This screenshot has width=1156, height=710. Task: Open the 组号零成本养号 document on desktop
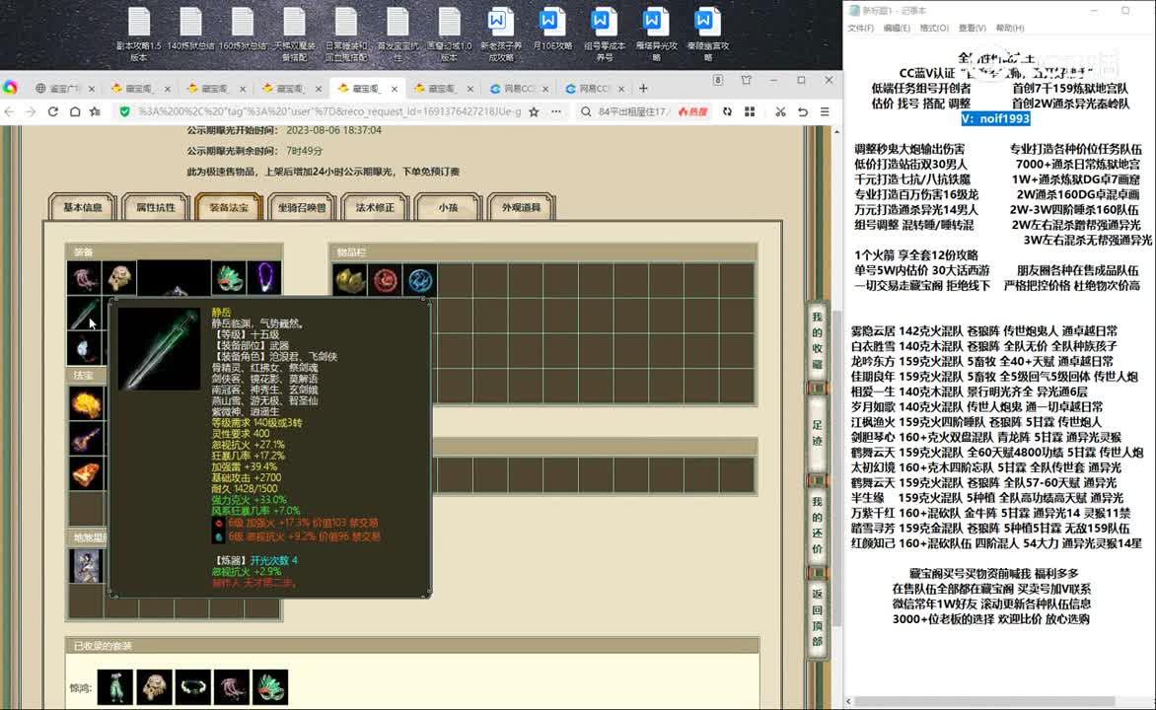click(x=604, y=34)
